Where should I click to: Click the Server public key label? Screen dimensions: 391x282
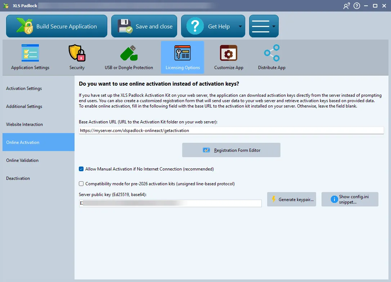click(x=113, y=195)
